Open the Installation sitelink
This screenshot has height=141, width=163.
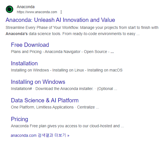pyautogui.click(x=24, y=63)
